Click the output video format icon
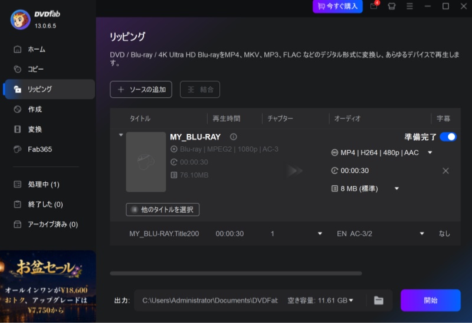 tap(335, 153)
